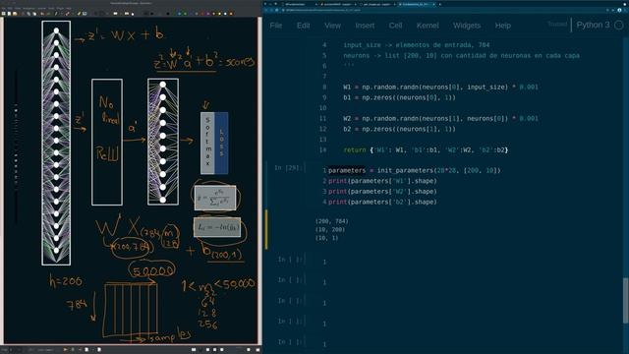This screenshot has height=354, width=629.
Task: Open a new browser tab
Action: [x=440, y=4]
